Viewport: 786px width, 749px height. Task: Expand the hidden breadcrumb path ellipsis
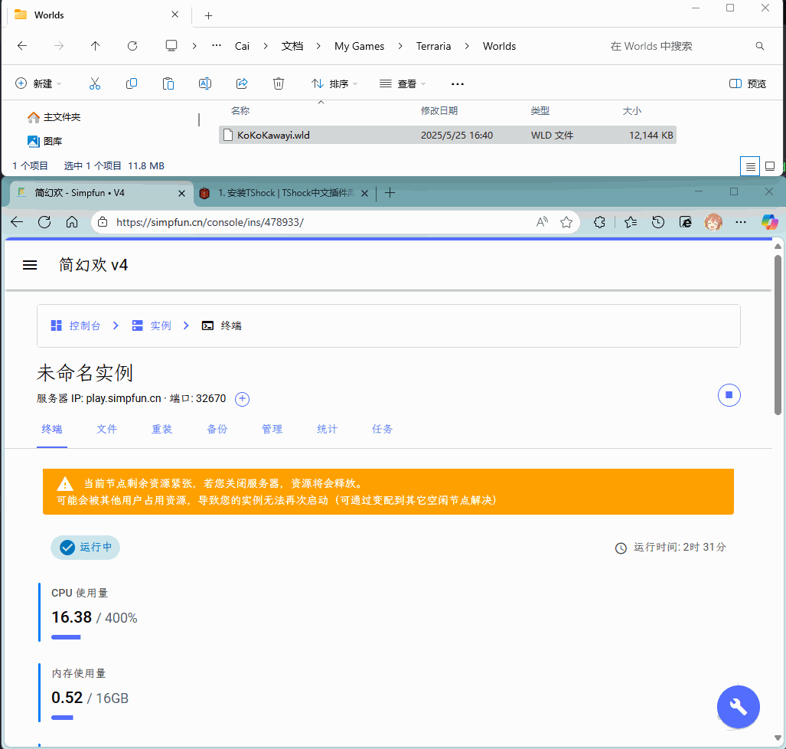(x=217, y=46)
